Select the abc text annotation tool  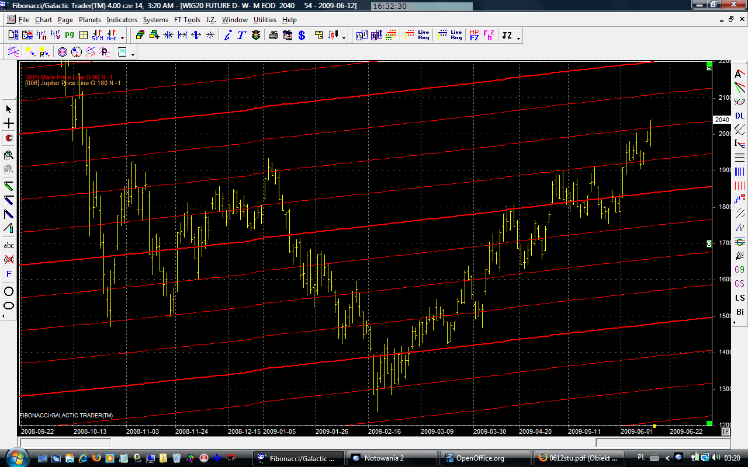click(x=9, y=245)
